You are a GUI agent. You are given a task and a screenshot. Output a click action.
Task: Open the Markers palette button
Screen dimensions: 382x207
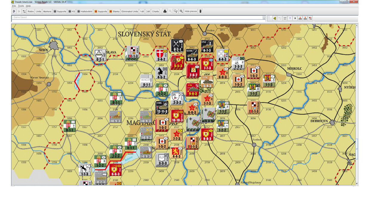click(x=47, y=11)
